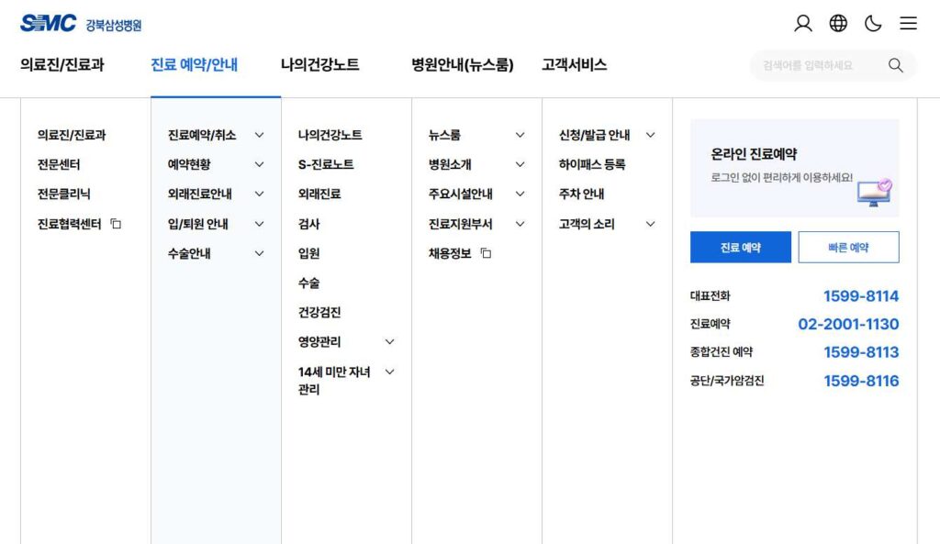Open the S-진료노트 link

pos(326,164)
